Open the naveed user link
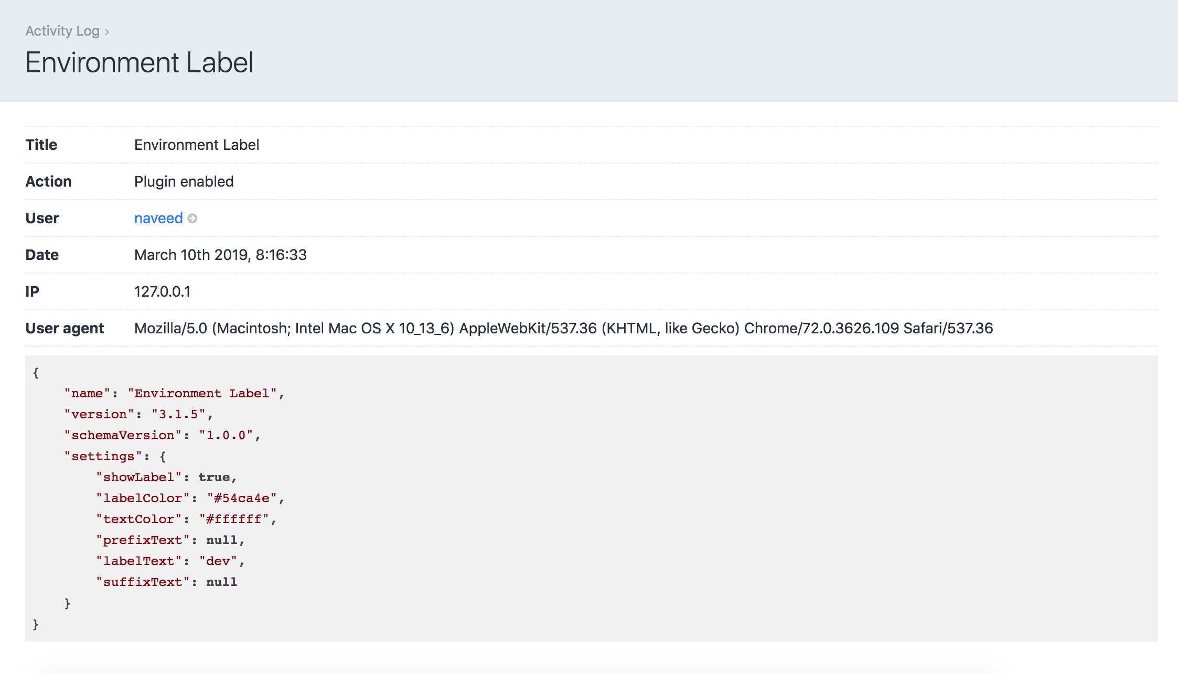Image resolution: width=1178 pixels, height=673 pixels. pyautogui.click(x=158, y=218)
